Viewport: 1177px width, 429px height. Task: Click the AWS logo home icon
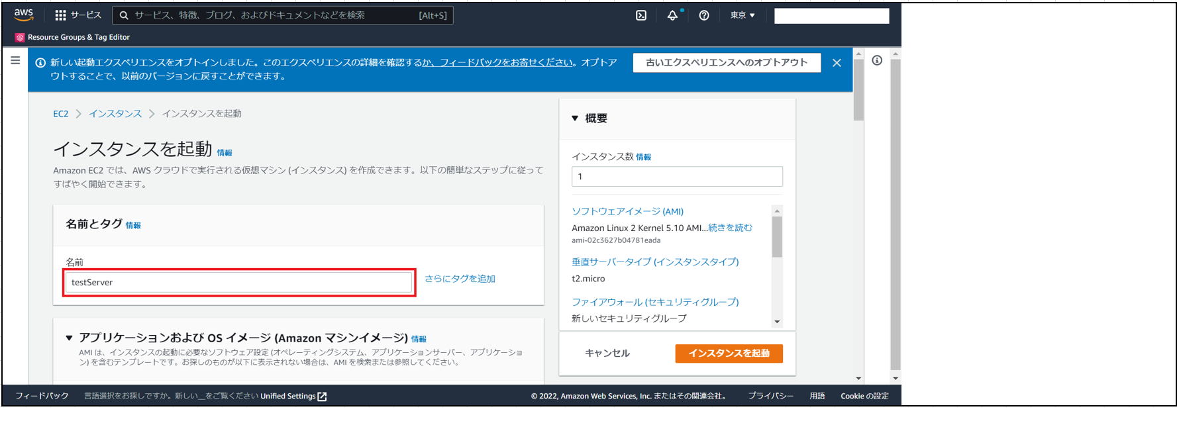pos(24,15)
